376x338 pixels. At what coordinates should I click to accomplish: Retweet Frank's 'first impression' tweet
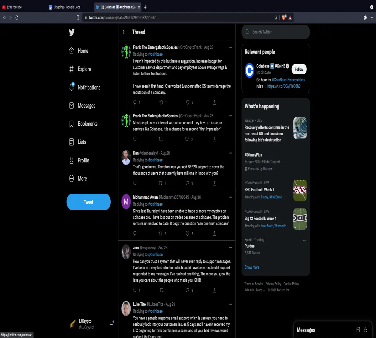coord(161,139)
